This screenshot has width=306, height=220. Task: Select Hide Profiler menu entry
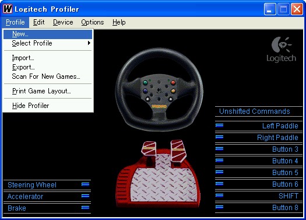(48, 106)
